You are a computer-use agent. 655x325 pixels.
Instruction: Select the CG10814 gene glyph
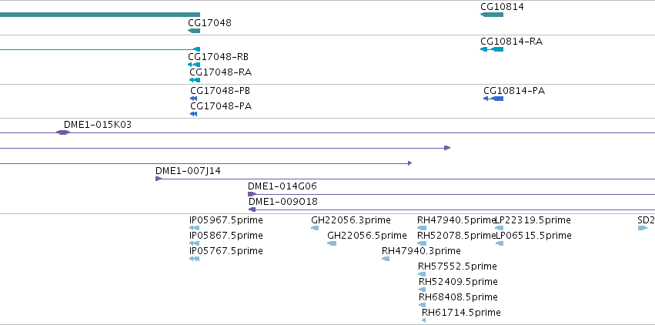[492, 15]
